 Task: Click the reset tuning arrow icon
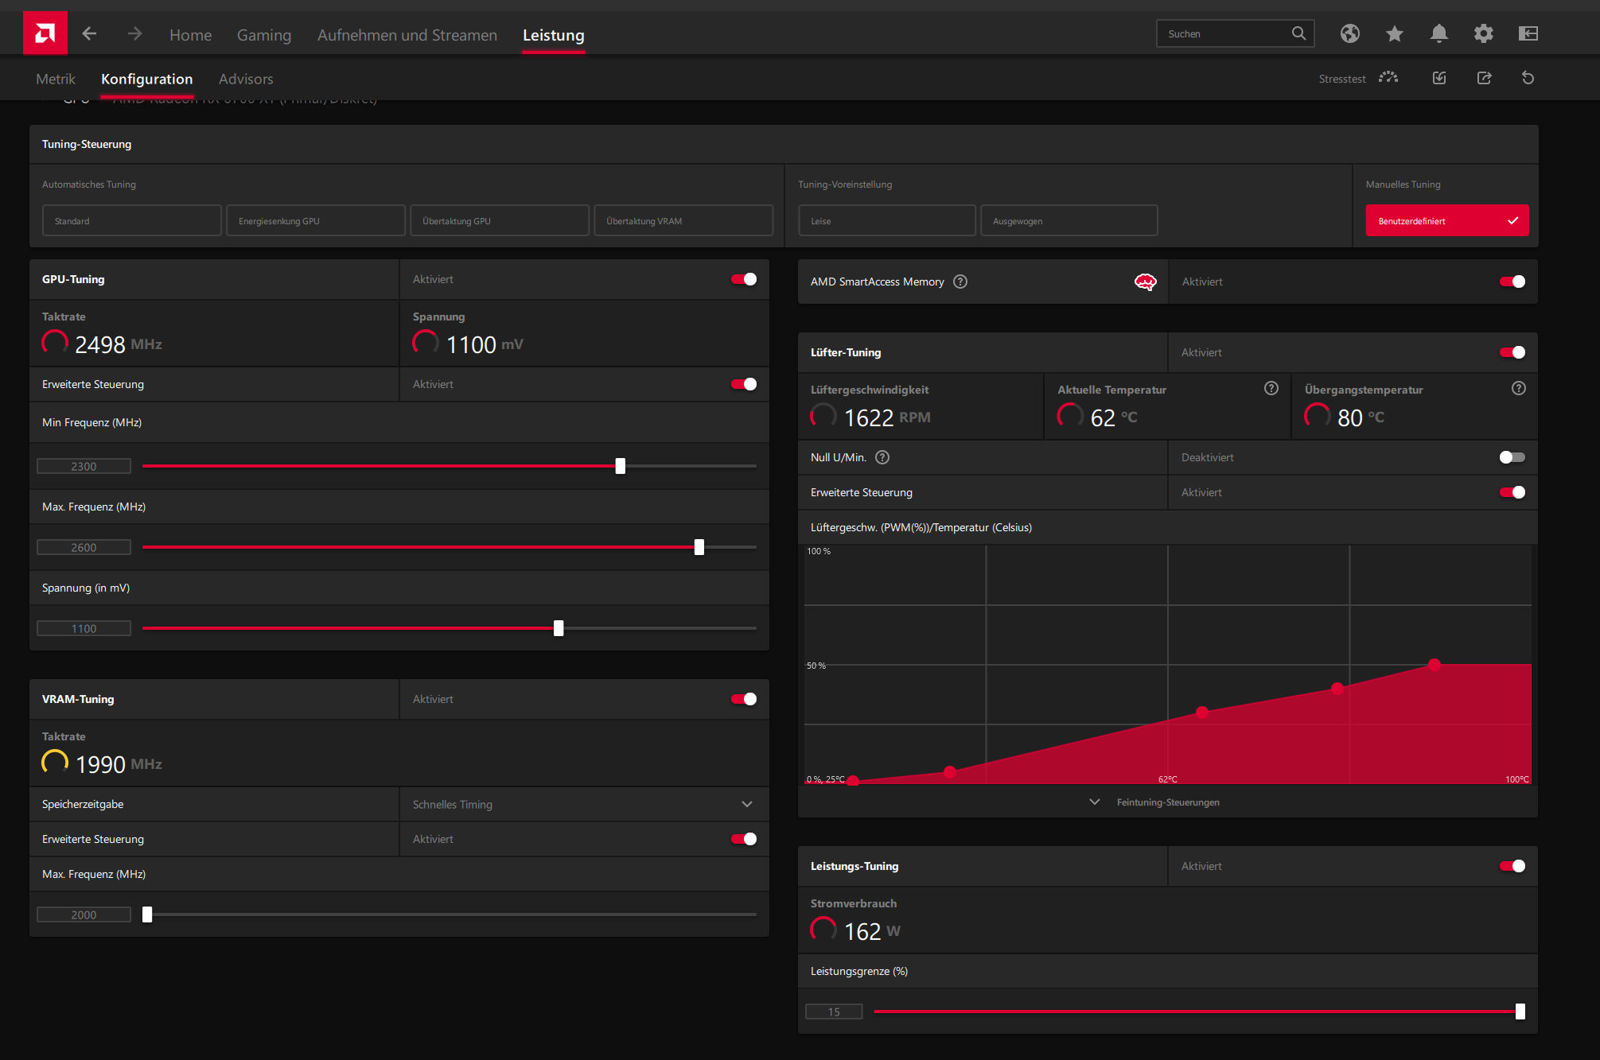tap(1528, 78)
